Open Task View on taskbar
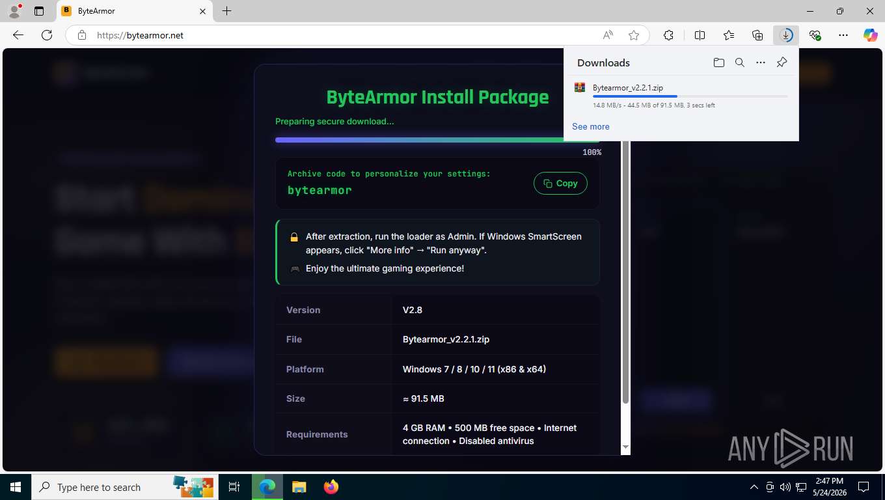This screenshot has height=500, width=885. click(x=234, y=487)
